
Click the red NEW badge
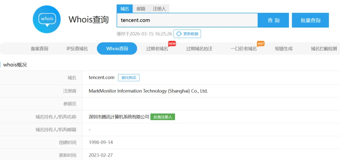[172, 43]
